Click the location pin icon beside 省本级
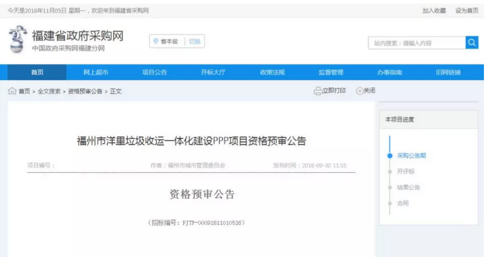The height and width of the screenshot is (275, 485). click(156, 41)
